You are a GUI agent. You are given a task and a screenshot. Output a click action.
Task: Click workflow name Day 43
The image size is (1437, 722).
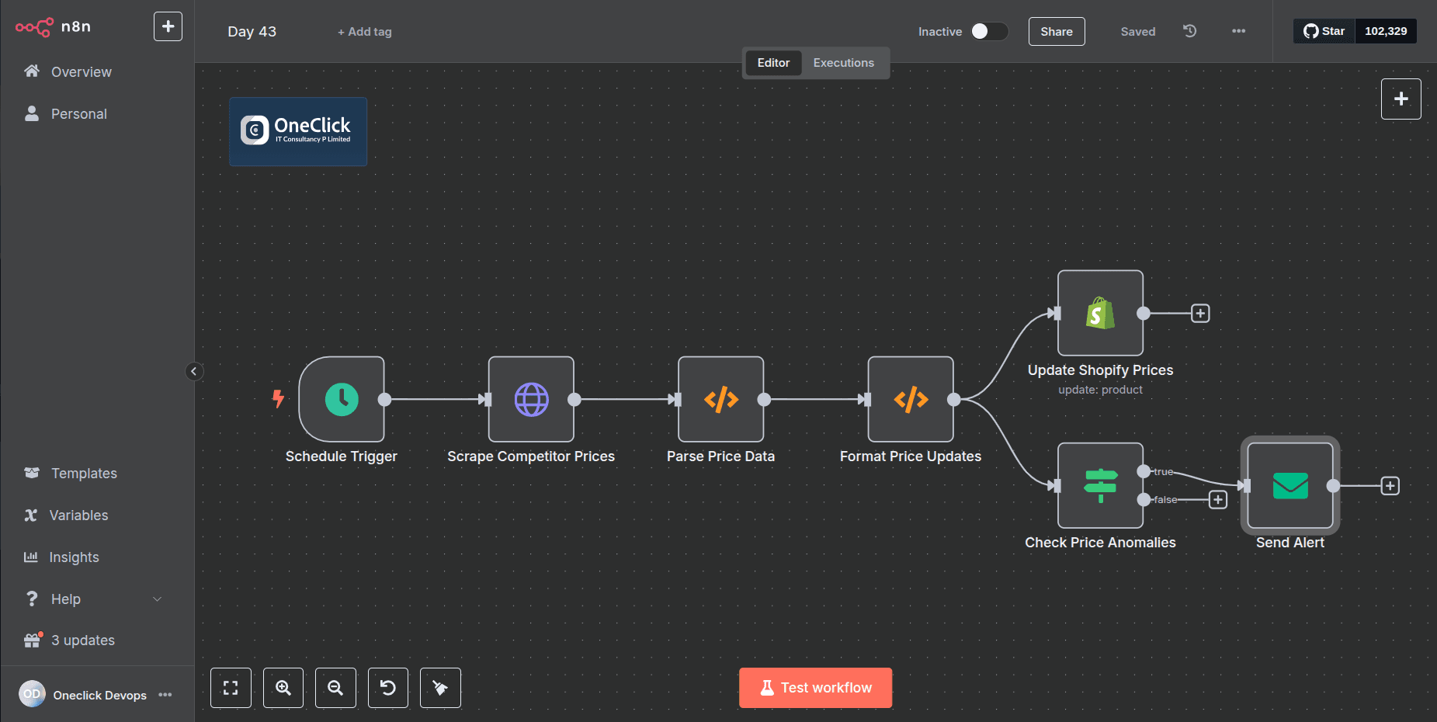252,32
